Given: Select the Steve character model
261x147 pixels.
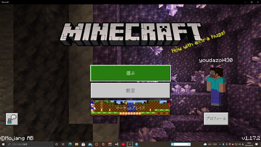Looking at the screenshot, I should (216, 86).
